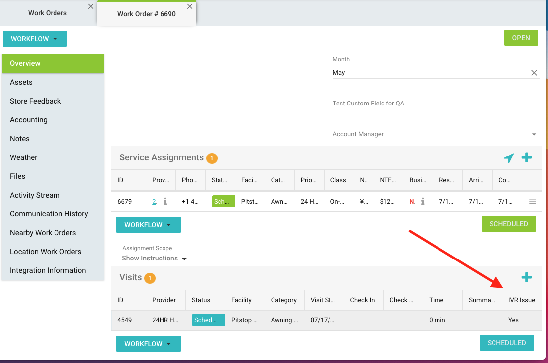Close the Work Orders tab
Image resolution: width=548 pixels, height=363 pixels.
tap(90, 6)
